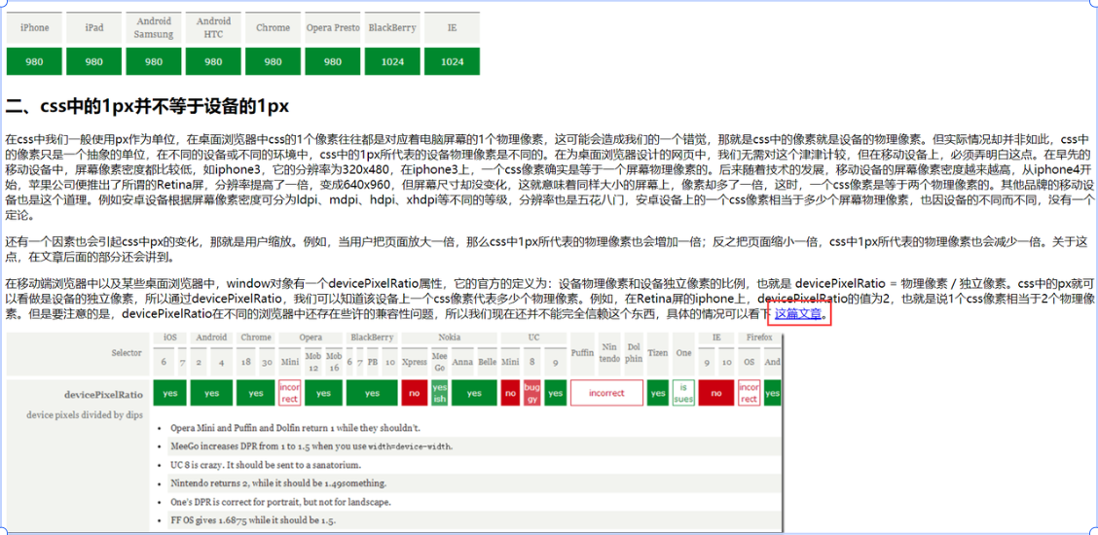Image resolution: width=1098 pixels, height=535 pixels.
Task: Click the Selector label in the compatibility table
Action: 126,352
